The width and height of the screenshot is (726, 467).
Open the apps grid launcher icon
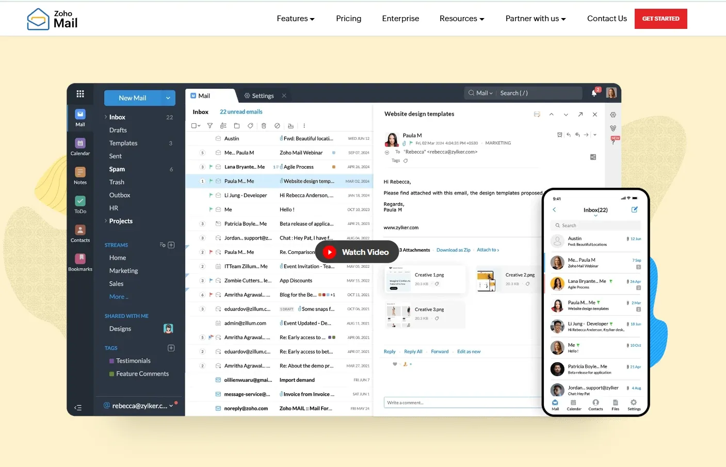pyautogui.click(x=80, y=94)
